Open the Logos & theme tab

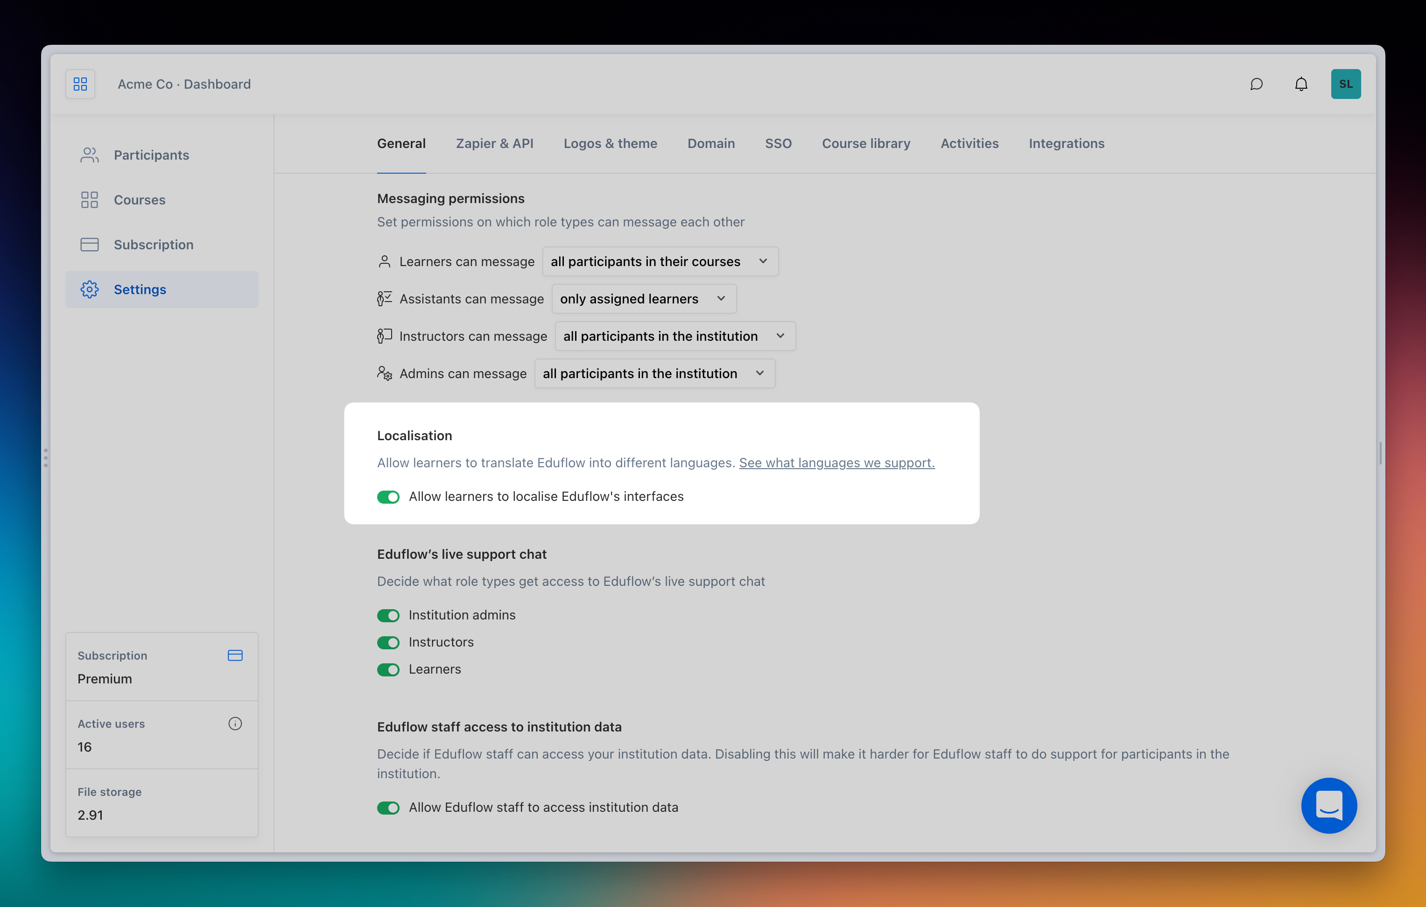610,143
